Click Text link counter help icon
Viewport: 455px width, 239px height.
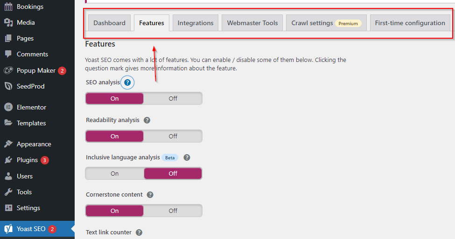pos(139,232)
